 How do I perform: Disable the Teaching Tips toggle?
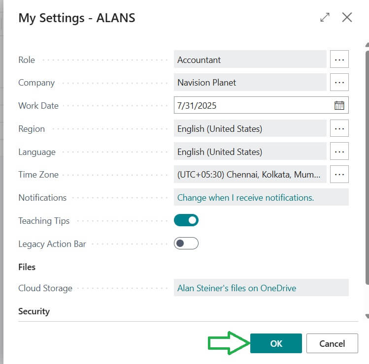[186, 220]
